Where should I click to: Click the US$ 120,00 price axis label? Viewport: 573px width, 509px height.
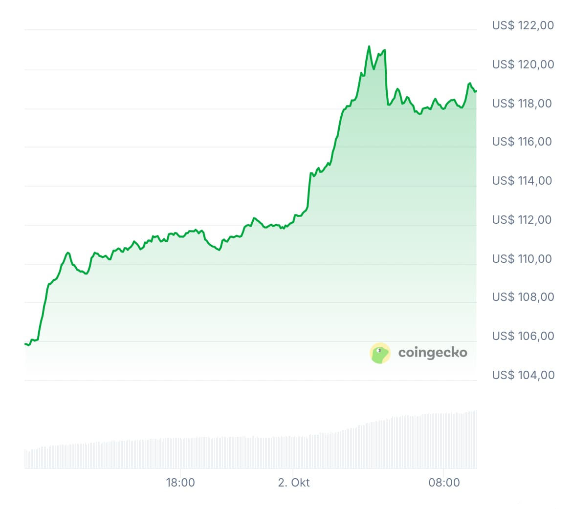point(523,64)
